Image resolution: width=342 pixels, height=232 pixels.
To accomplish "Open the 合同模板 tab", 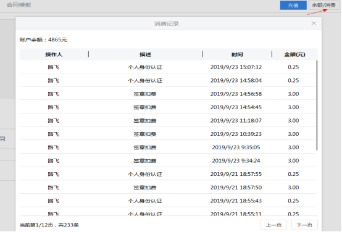I will coord(19,5).
